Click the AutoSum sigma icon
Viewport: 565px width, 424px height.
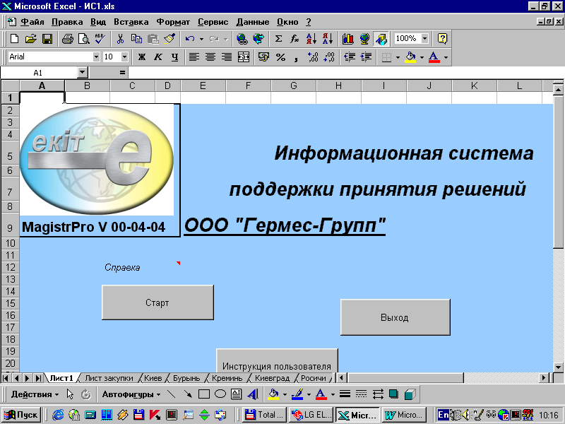(x=278, y=39)
